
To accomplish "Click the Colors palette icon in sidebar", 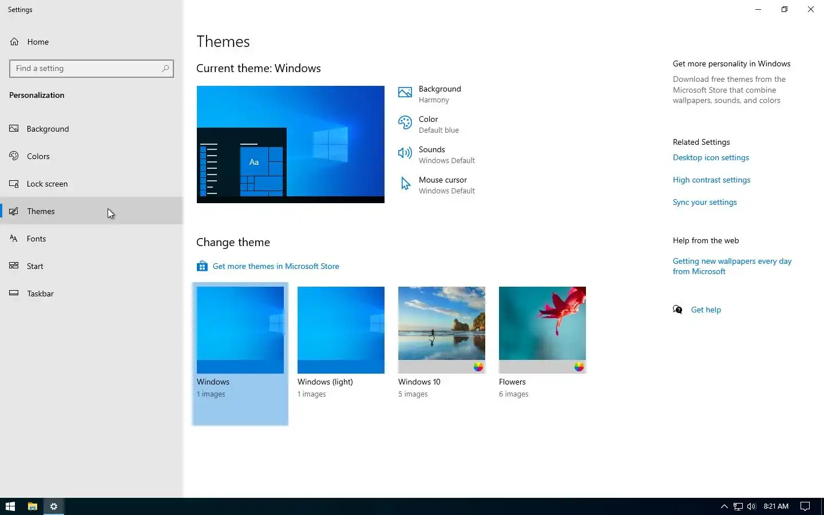I will pyautogui.click(x=14, y=156).
